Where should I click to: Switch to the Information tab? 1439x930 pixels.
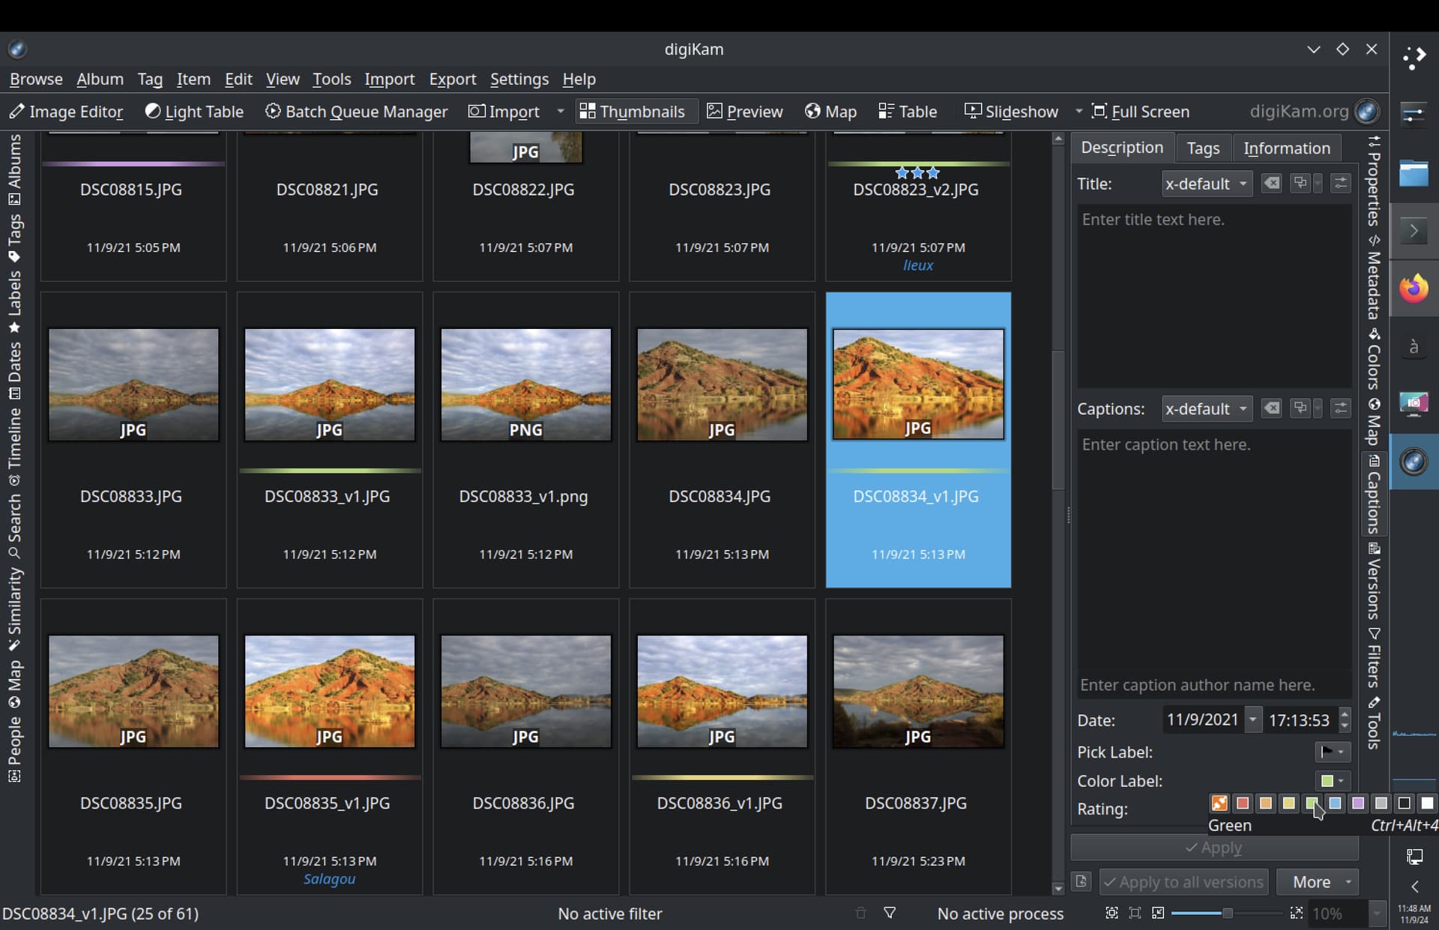coord(1287,148)
